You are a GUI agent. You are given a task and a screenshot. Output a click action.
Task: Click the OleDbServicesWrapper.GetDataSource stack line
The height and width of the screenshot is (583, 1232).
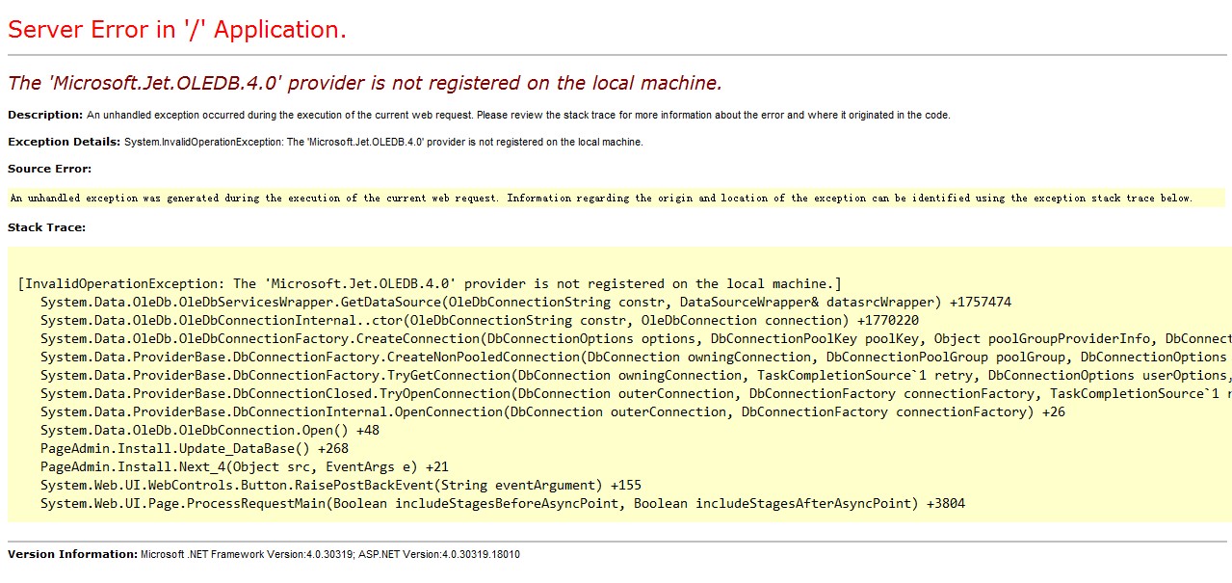pyautogui.click(x=525, y=302)
